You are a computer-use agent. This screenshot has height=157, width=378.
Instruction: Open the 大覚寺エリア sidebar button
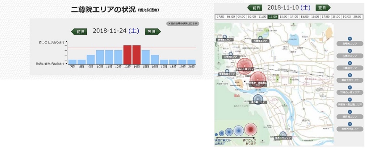350,56
